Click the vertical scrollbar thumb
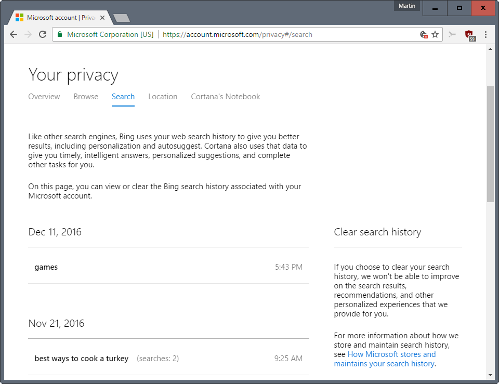This screenshot has height=384, width=499. pyautogui.click(x=490, y=144)
